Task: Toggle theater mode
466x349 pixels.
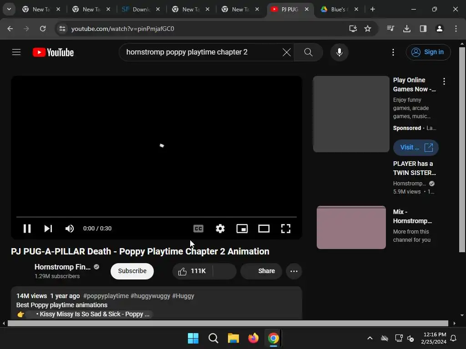Action: tap(264, 229)
